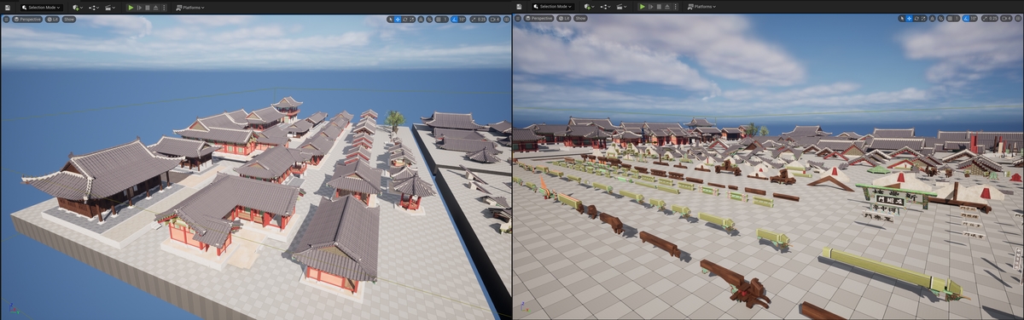1024x320 pixels.
Task: Open Platforms menu in right editor
Action: point(702,7)
